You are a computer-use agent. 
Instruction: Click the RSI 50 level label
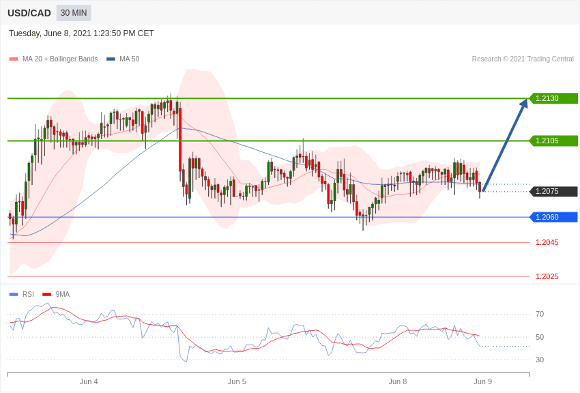540,337
